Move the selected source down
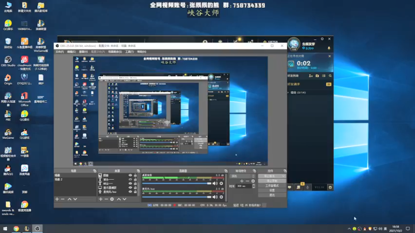The height and width of the screenshot is (233, 415). 125,199
